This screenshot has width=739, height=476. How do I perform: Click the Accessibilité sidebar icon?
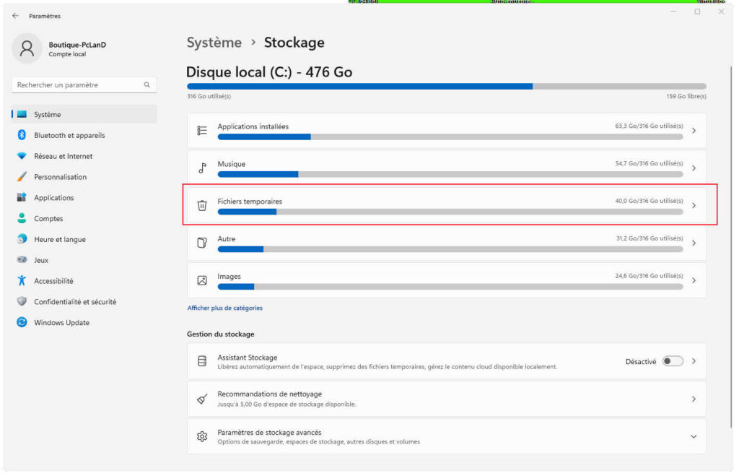[22, 281]
